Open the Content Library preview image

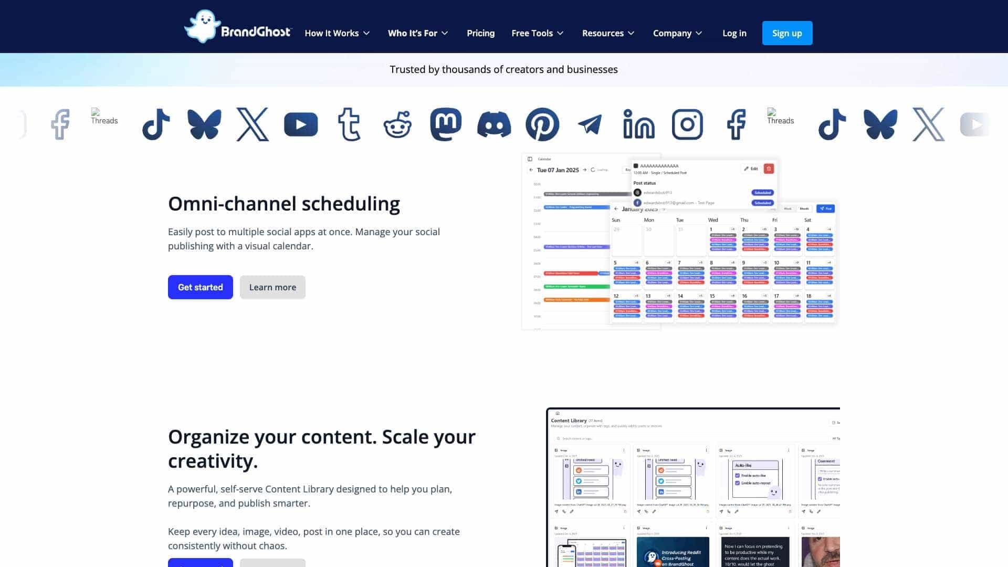pyautogui.click(x=693, y=487)
